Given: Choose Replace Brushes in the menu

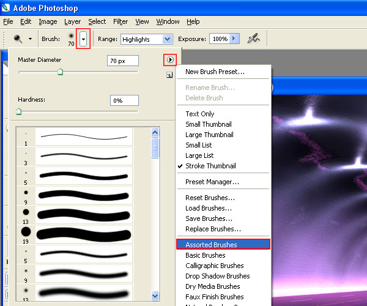Looking at the screenshot, I should coord(223,229).
